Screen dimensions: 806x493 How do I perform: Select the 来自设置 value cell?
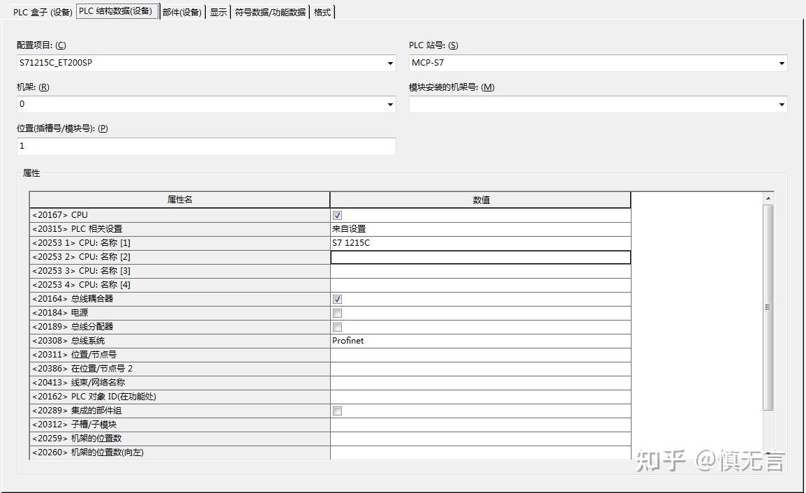tap(480, 229)
